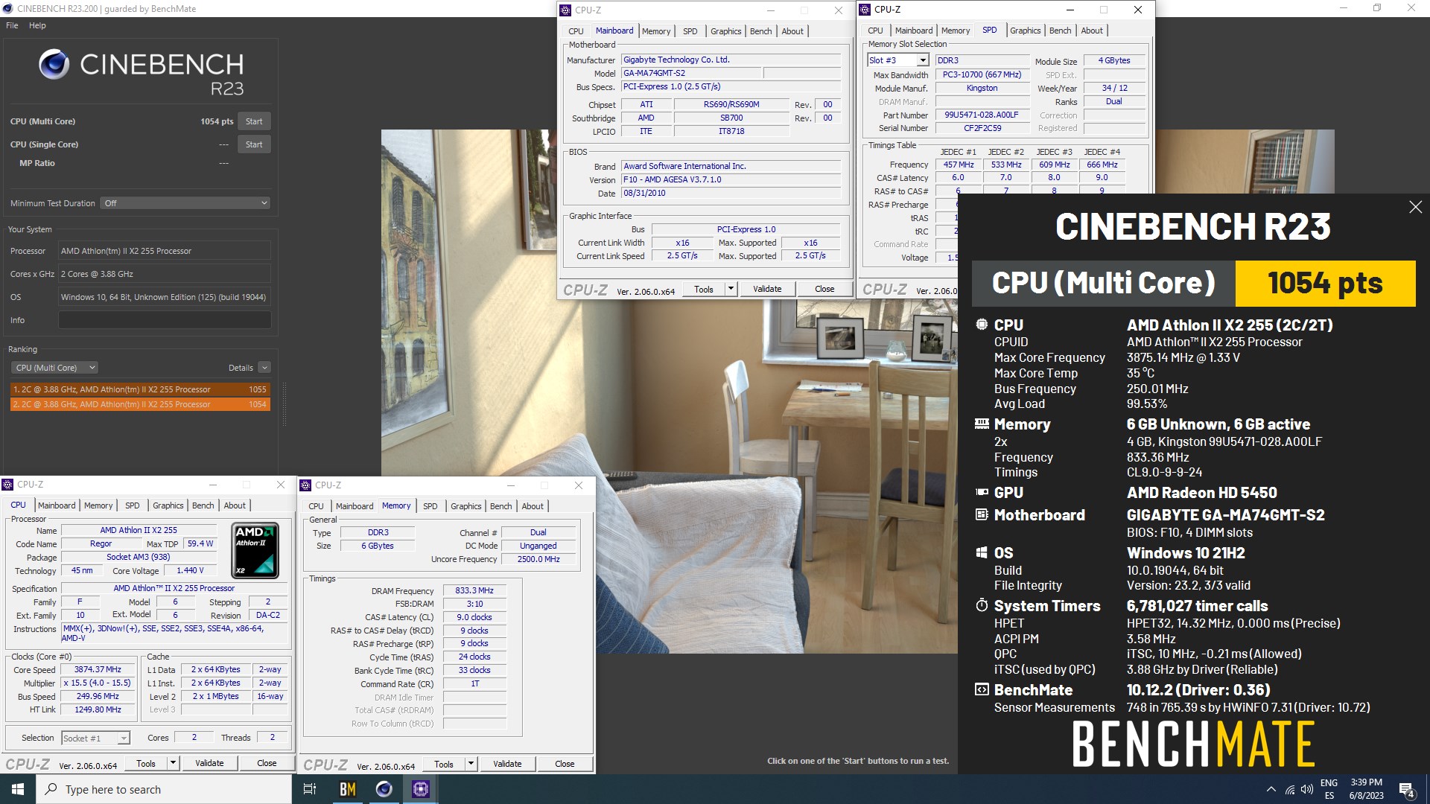
Task: Open the Windows Start menu
Action: pyautogui.click(x=18, y=789)
